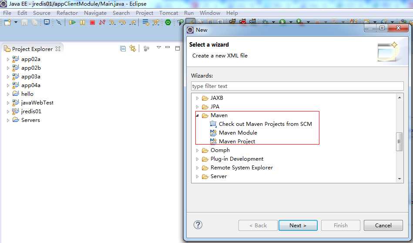Screen dimensions: 413x243
Task: Click the New wizard toolbar icon
Action: coord(7,22)
